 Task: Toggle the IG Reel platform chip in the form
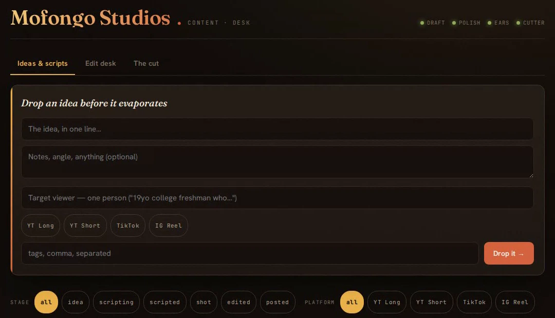[x=169, y=226]
